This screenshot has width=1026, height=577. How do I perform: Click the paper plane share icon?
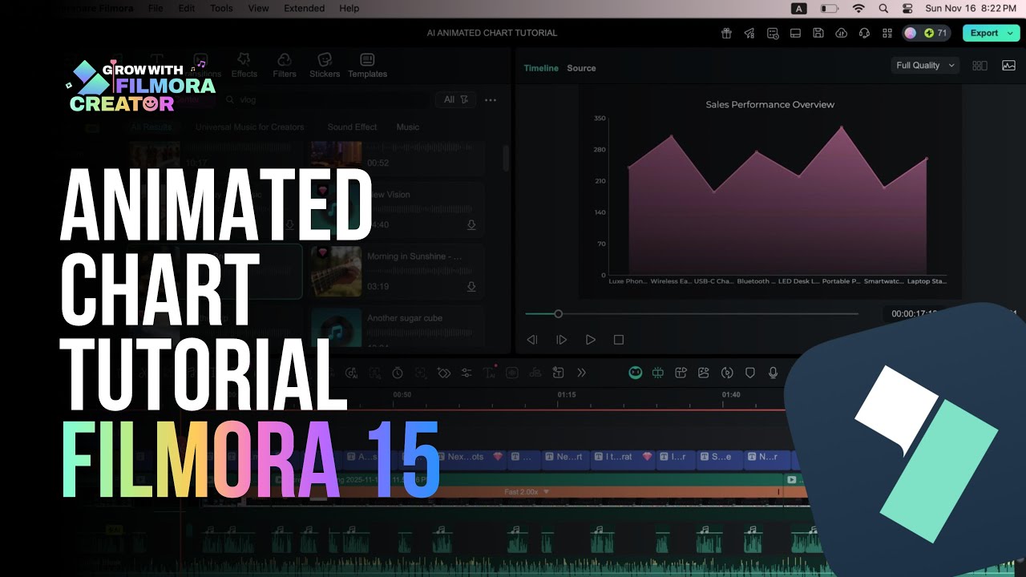[x=749, y=33]
